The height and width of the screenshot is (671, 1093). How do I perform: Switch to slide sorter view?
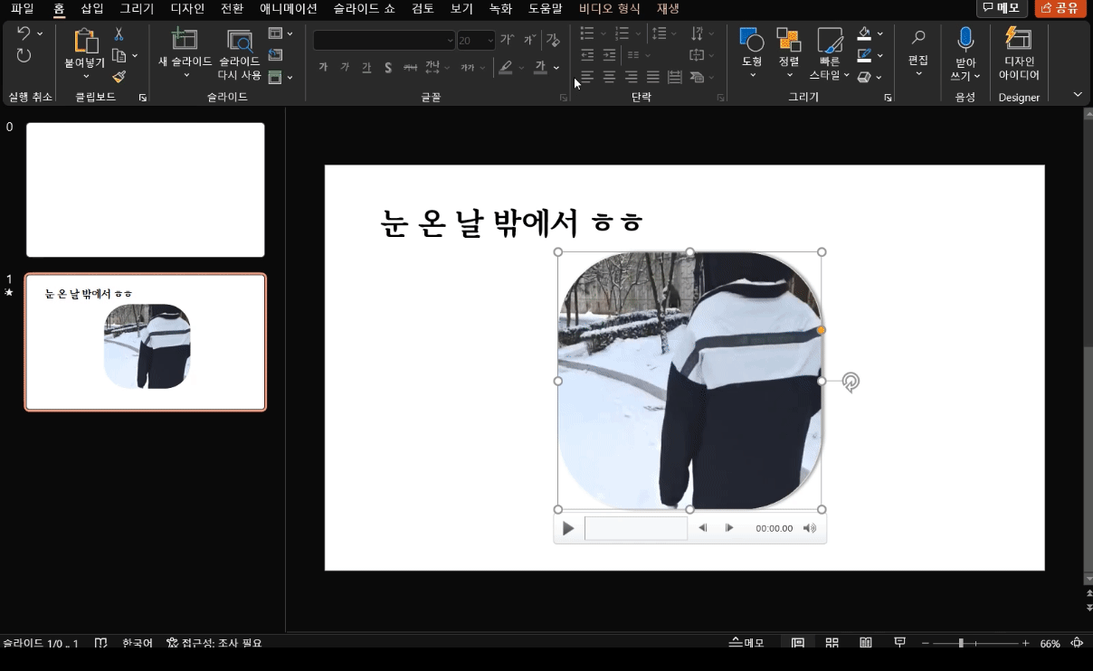pos(832,643)
